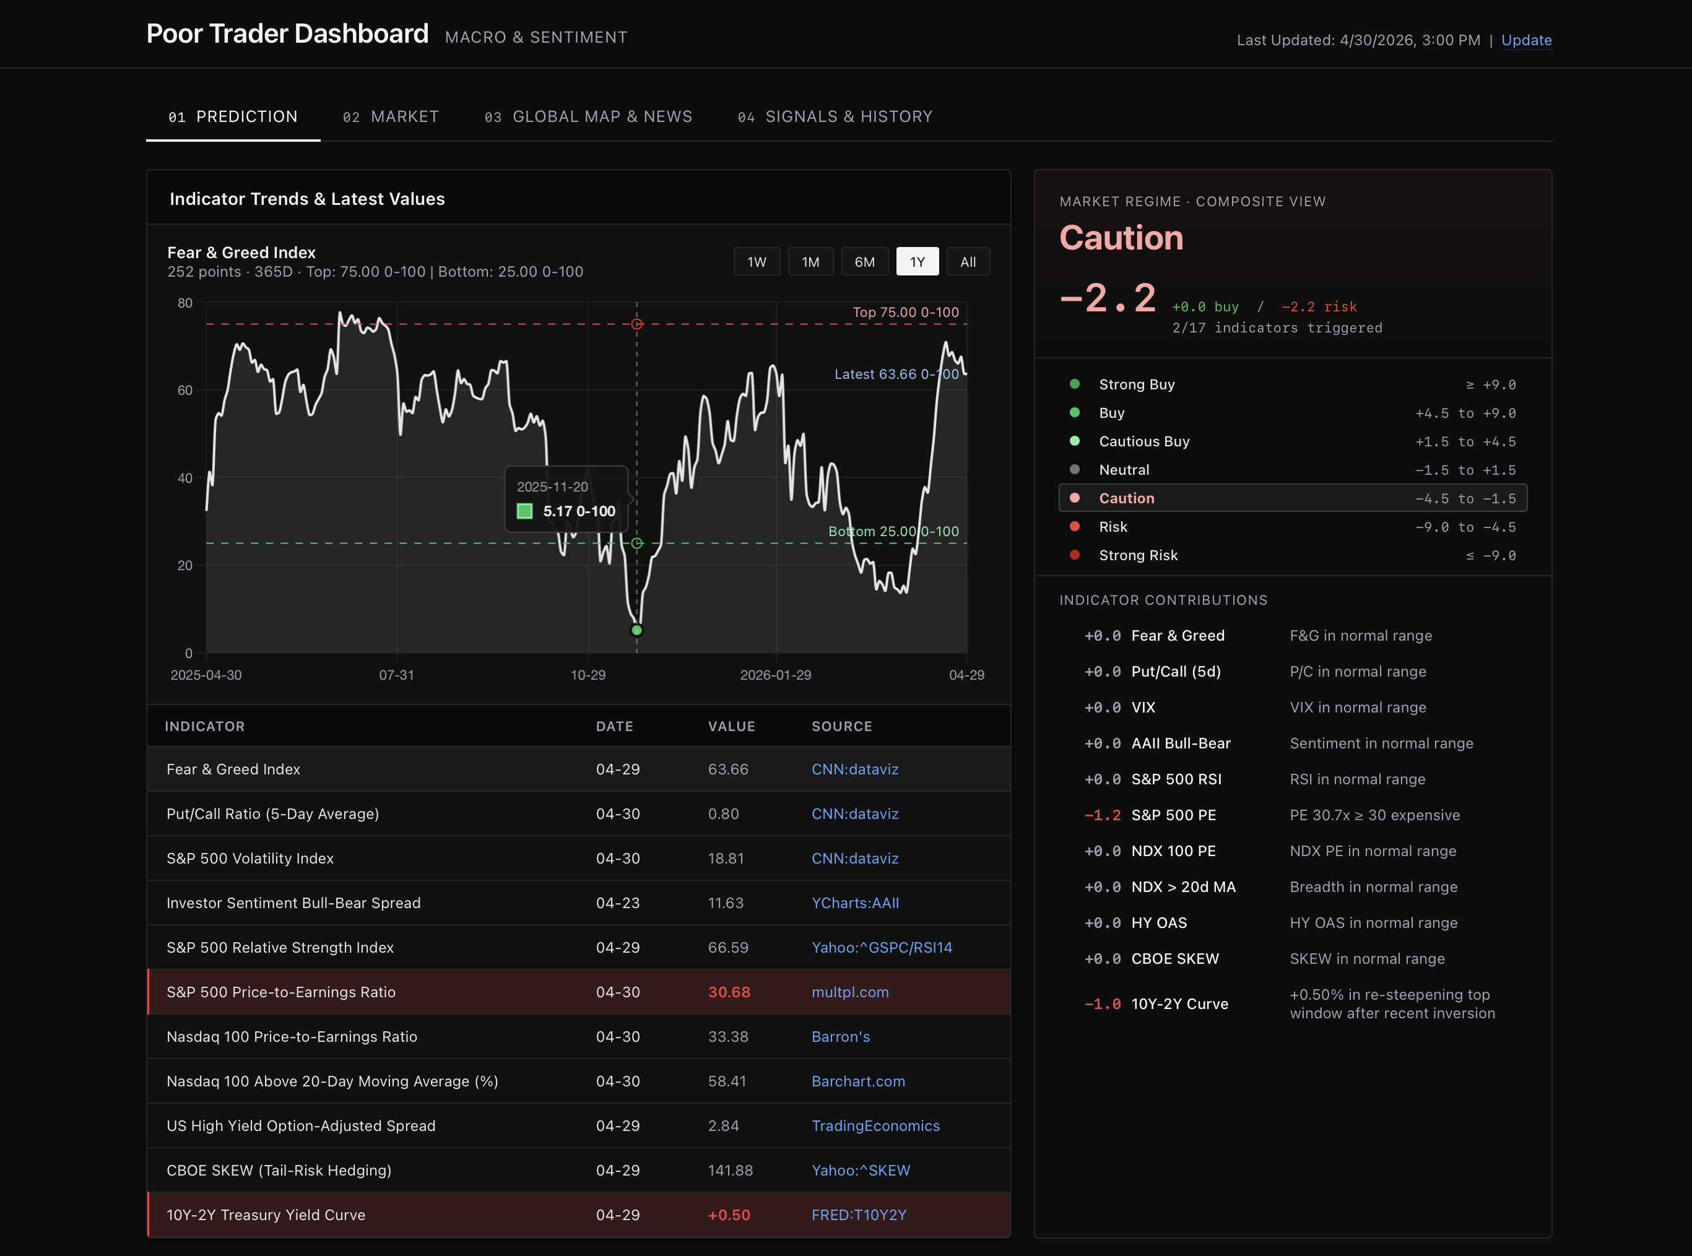Open CNN:dataviz link for Volatility Index
The height and width of the screenshot is (1256, 1692).
click(x=855, y=859)
